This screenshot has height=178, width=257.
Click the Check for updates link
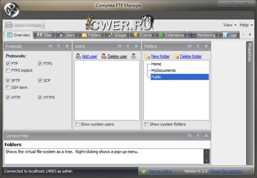[x=226, y=171]
